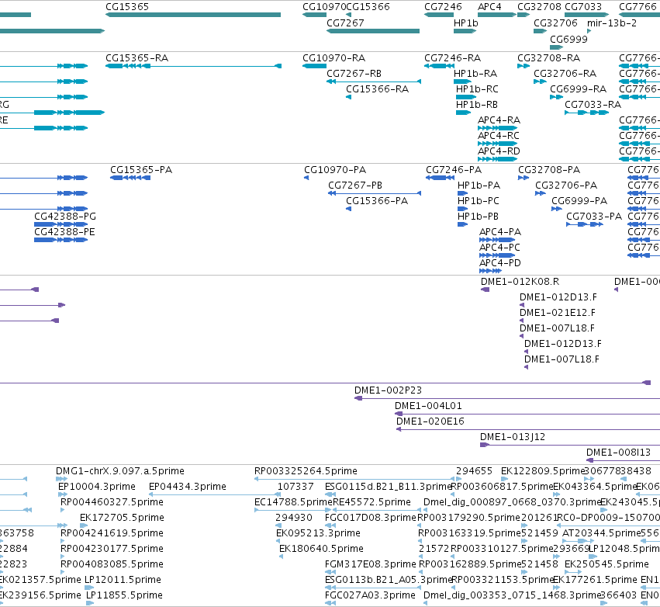Click the DMG1-chrX.9.097.a.5prime label
Viewport: 660px width, 607px height.
click(120, 471)
